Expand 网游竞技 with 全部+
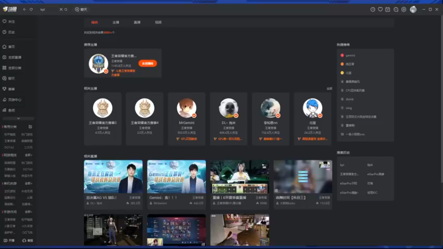 point(29,155)
